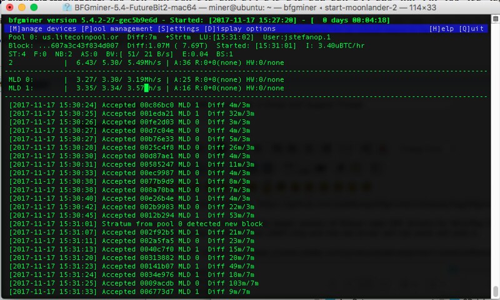The width and height of the screenshot is (500, 300).
Task: Click the A:36 accepted count in total row
Action: [x=182, y=62]
